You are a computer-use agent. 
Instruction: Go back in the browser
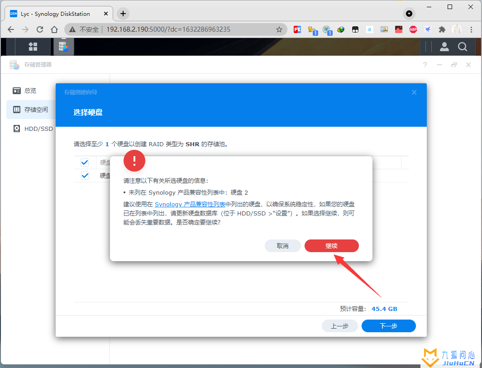[11, 29]
